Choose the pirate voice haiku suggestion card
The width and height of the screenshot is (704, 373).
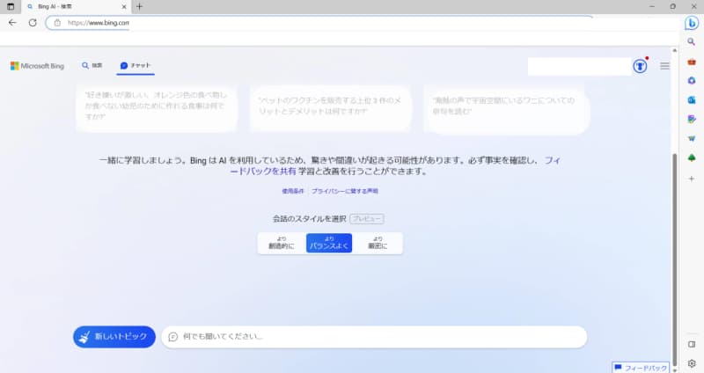[507, 109]
